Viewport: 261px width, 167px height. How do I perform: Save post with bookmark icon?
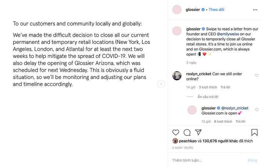point(254,132)
